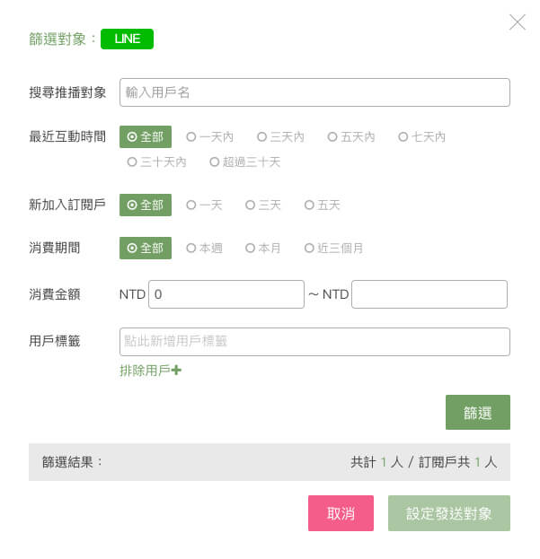Select 全部 for 最近互動時間
Viewport: 540px width, 559px height.
[x=145, y=137]
